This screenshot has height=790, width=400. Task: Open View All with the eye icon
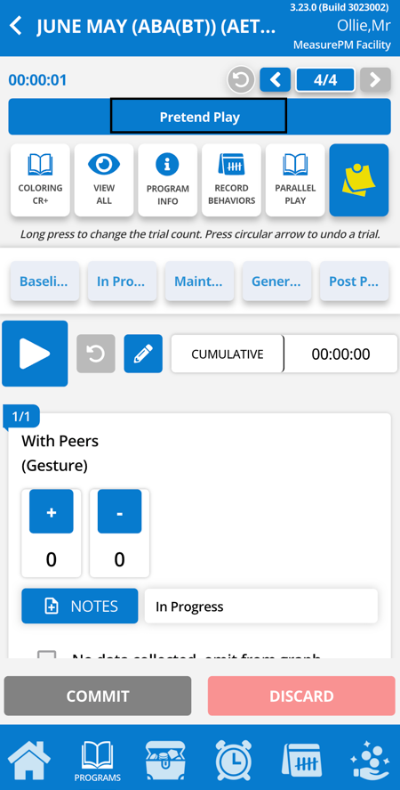(104, 181)
